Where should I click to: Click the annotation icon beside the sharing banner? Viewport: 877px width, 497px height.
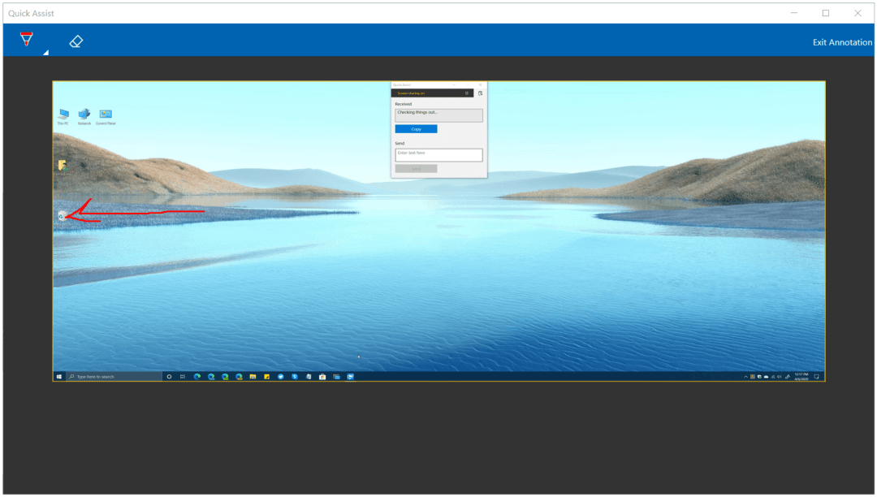pos(480,93)
